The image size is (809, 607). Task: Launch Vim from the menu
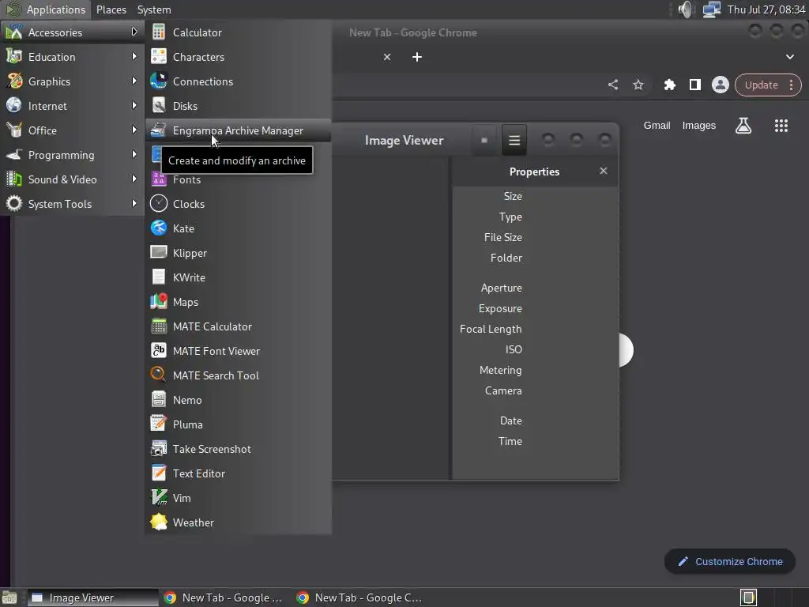tap(238, 498)
